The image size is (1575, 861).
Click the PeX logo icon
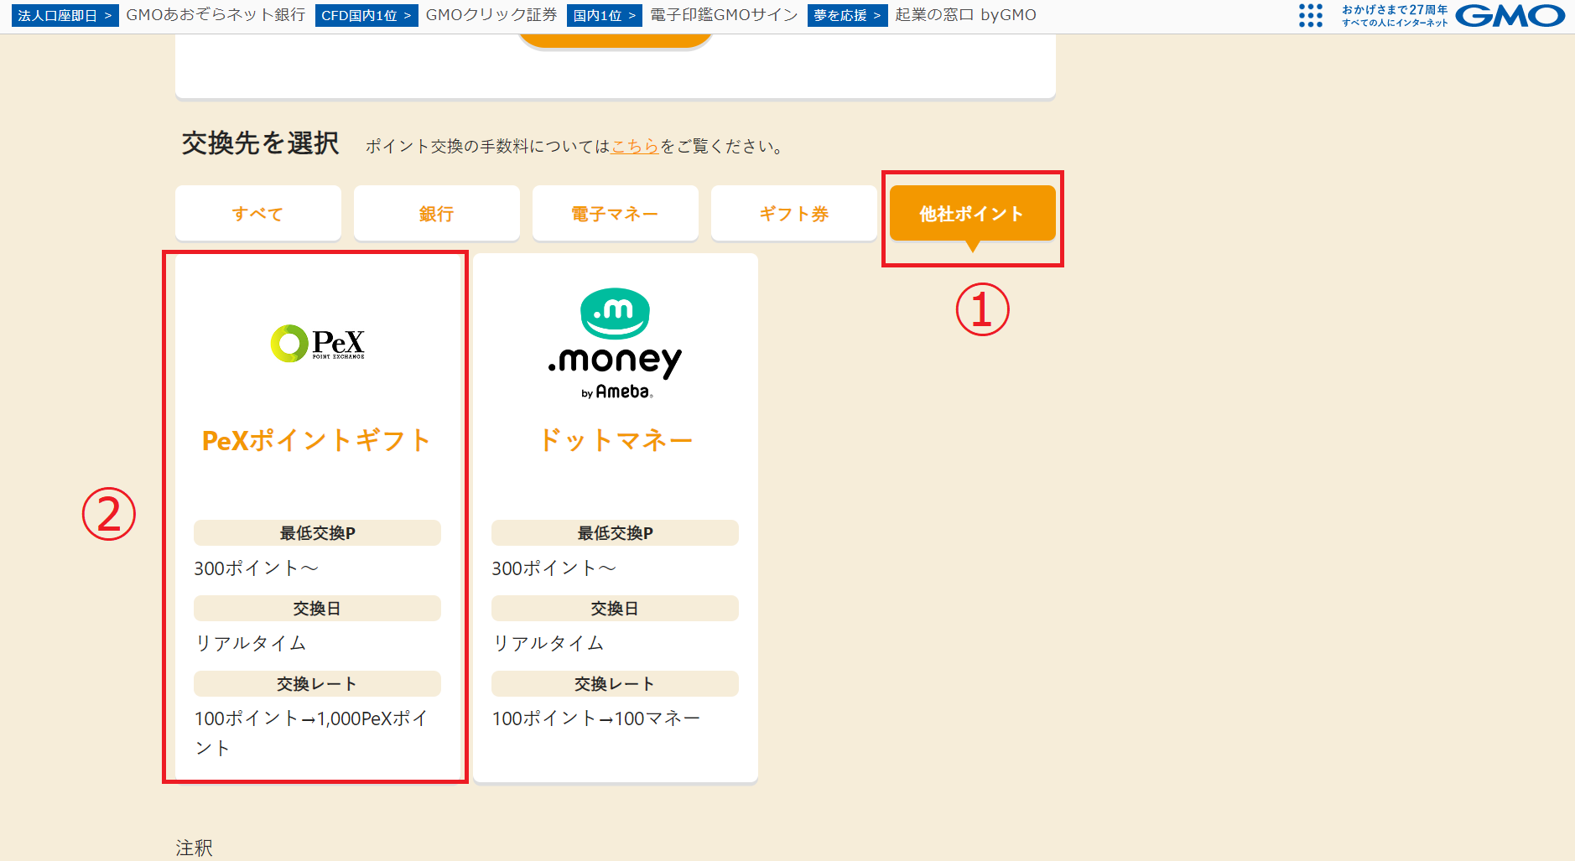pyautogui.click(x=317, y=344)
